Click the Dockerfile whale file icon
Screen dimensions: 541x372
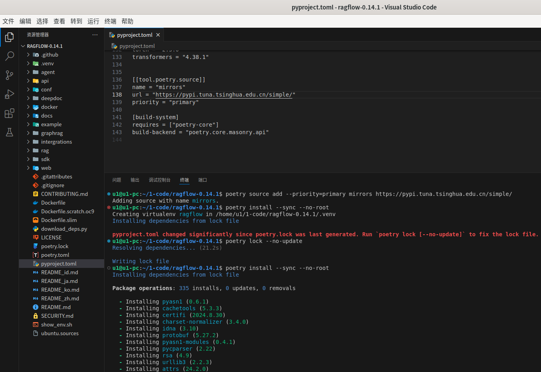tap(36, 203)
